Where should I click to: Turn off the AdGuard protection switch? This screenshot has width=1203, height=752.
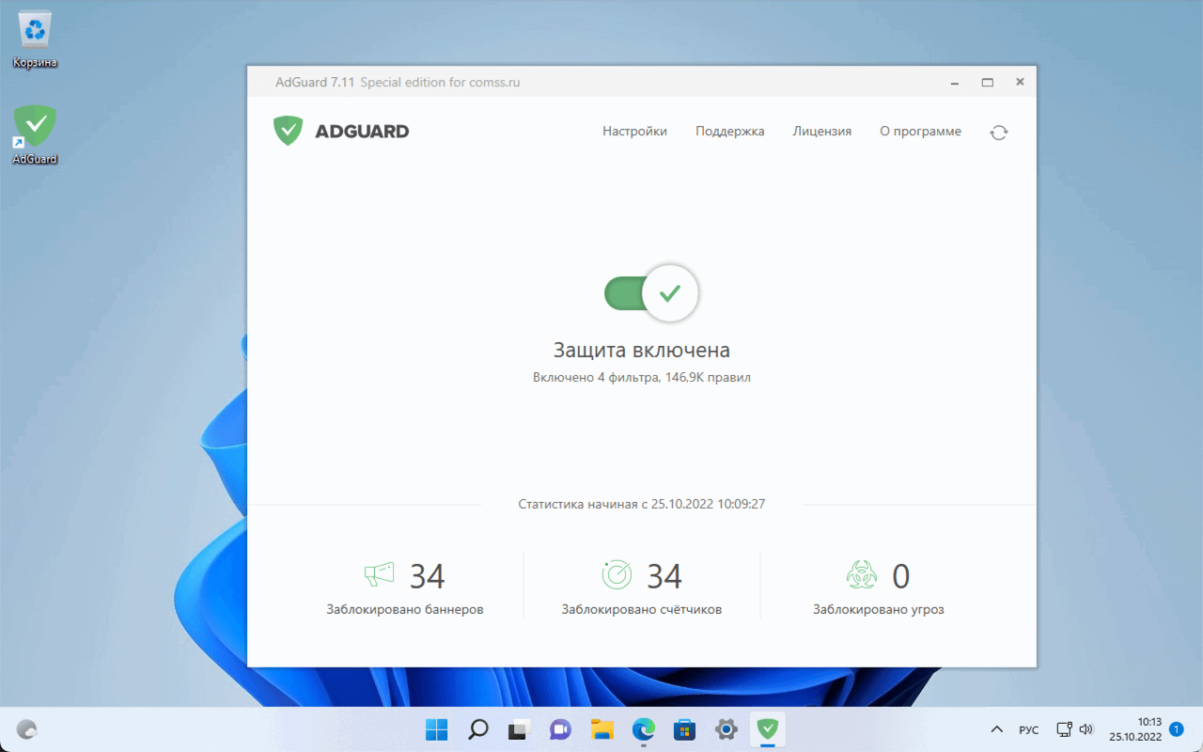pyautogui.click(x=651, y=293)
